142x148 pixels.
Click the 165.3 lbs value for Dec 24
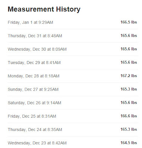[x=129, y=129]
